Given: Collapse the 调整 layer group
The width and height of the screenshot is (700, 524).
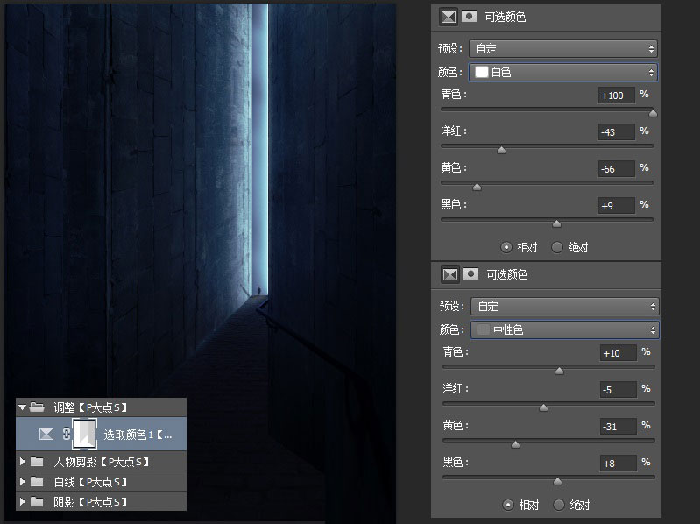Looking at the screenshot, I should point(22,407).
